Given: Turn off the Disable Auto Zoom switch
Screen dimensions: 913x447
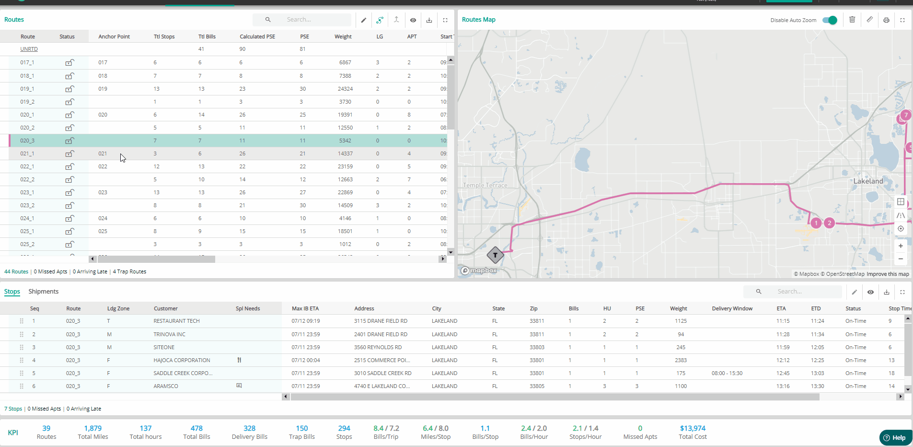Looking at the screenshot, I should point(830,20).
